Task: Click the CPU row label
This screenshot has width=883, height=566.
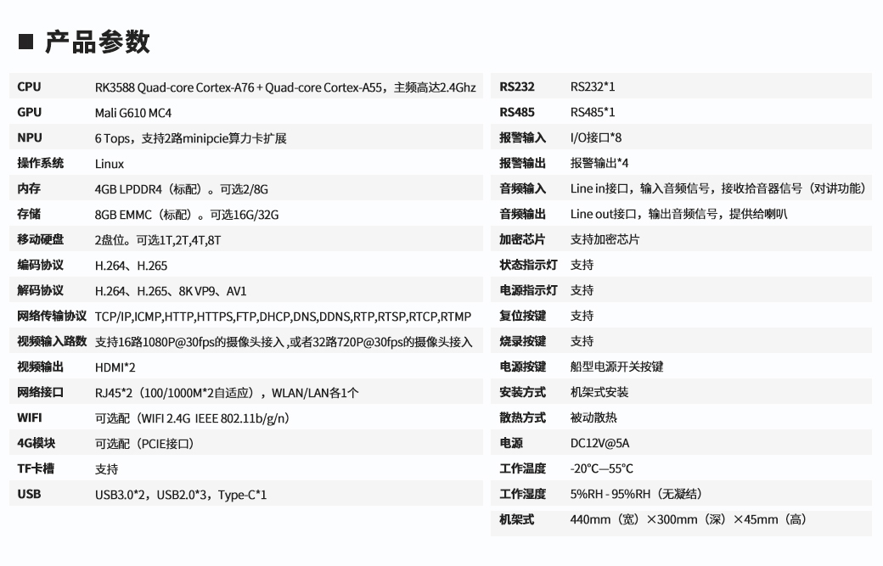Action: [x=29, y=87]
